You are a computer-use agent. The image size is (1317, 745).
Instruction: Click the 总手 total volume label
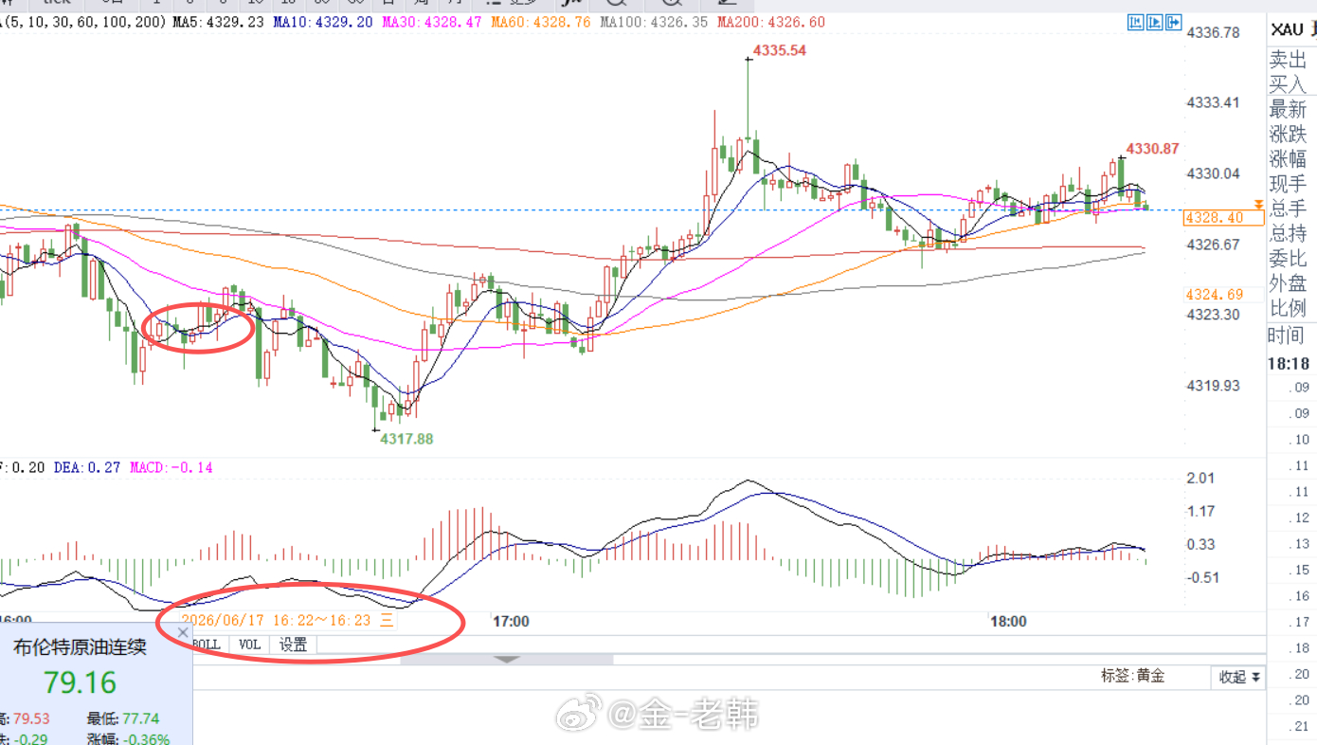click(1288, 209)
